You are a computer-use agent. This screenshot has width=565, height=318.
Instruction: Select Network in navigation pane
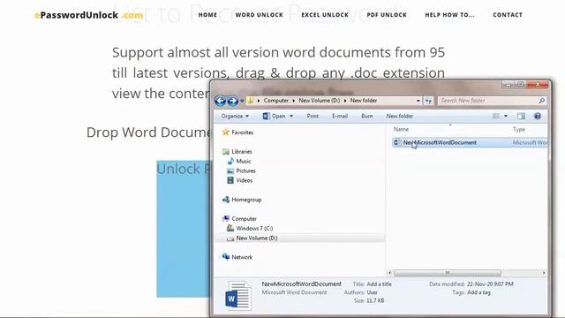pyautogui.click(x=242, y=257)
